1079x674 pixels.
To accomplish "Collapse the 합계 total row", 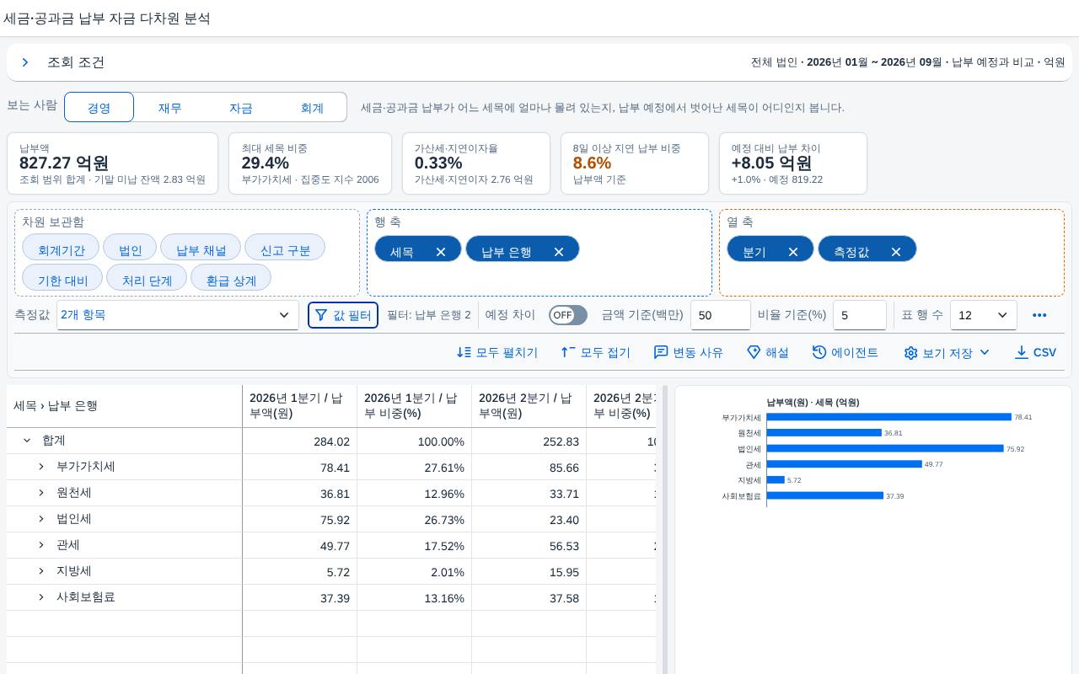I will pyautogui.click(x=27, y=441).
